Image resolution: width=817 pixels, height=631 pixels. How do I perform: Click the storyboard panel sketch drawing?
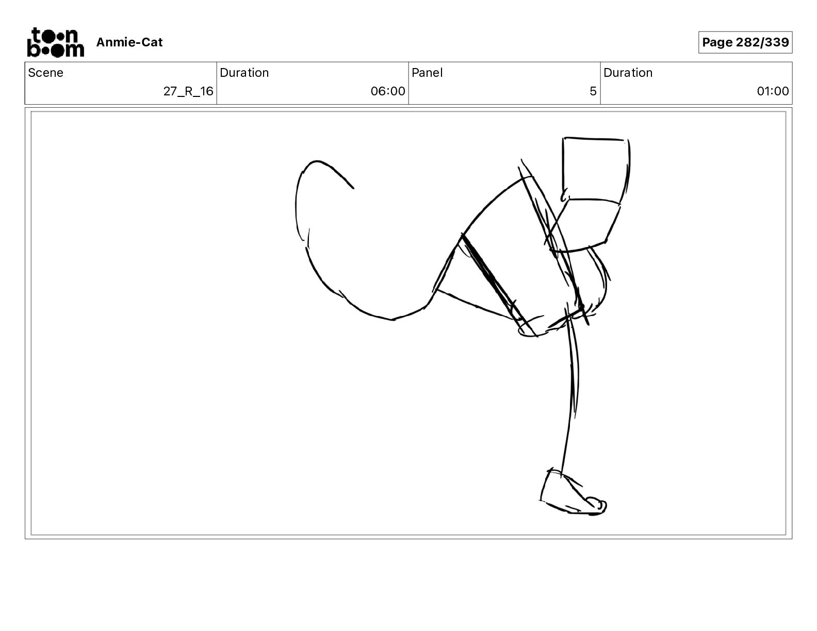click(408, 323)
